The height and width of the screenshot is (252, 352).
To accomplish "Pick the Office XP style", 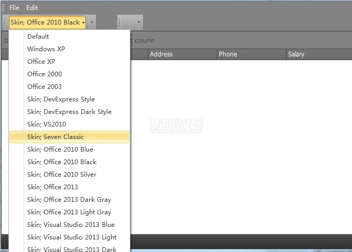I will 69,61.
